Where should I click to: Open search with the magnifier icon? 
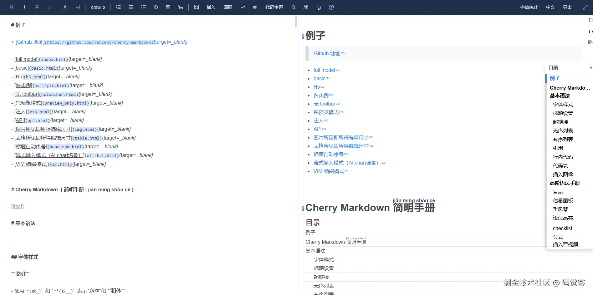coord(293,7)
